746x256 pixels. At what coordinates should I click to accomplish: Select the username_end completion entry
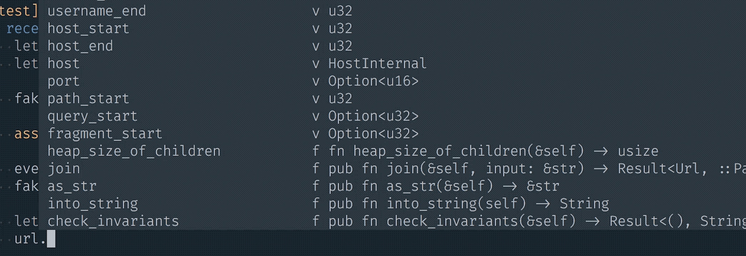tap(97, 11)
